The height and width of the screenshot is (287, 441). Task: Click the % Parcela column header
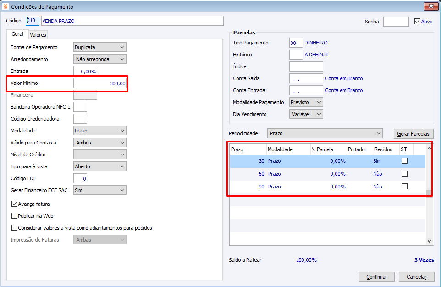click(328, 149)
